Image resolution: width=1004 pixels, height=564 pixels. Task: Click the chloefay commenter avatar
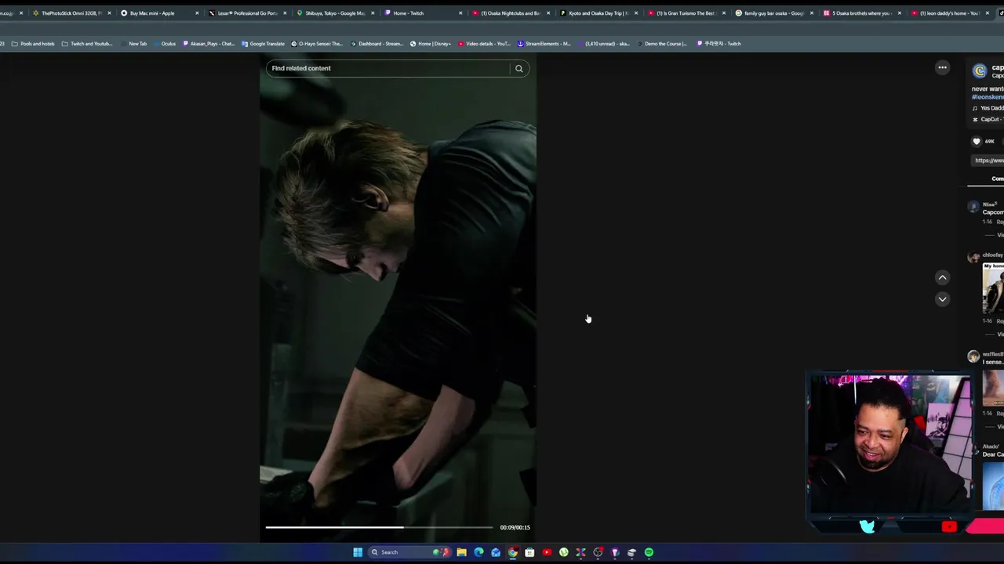973,257
